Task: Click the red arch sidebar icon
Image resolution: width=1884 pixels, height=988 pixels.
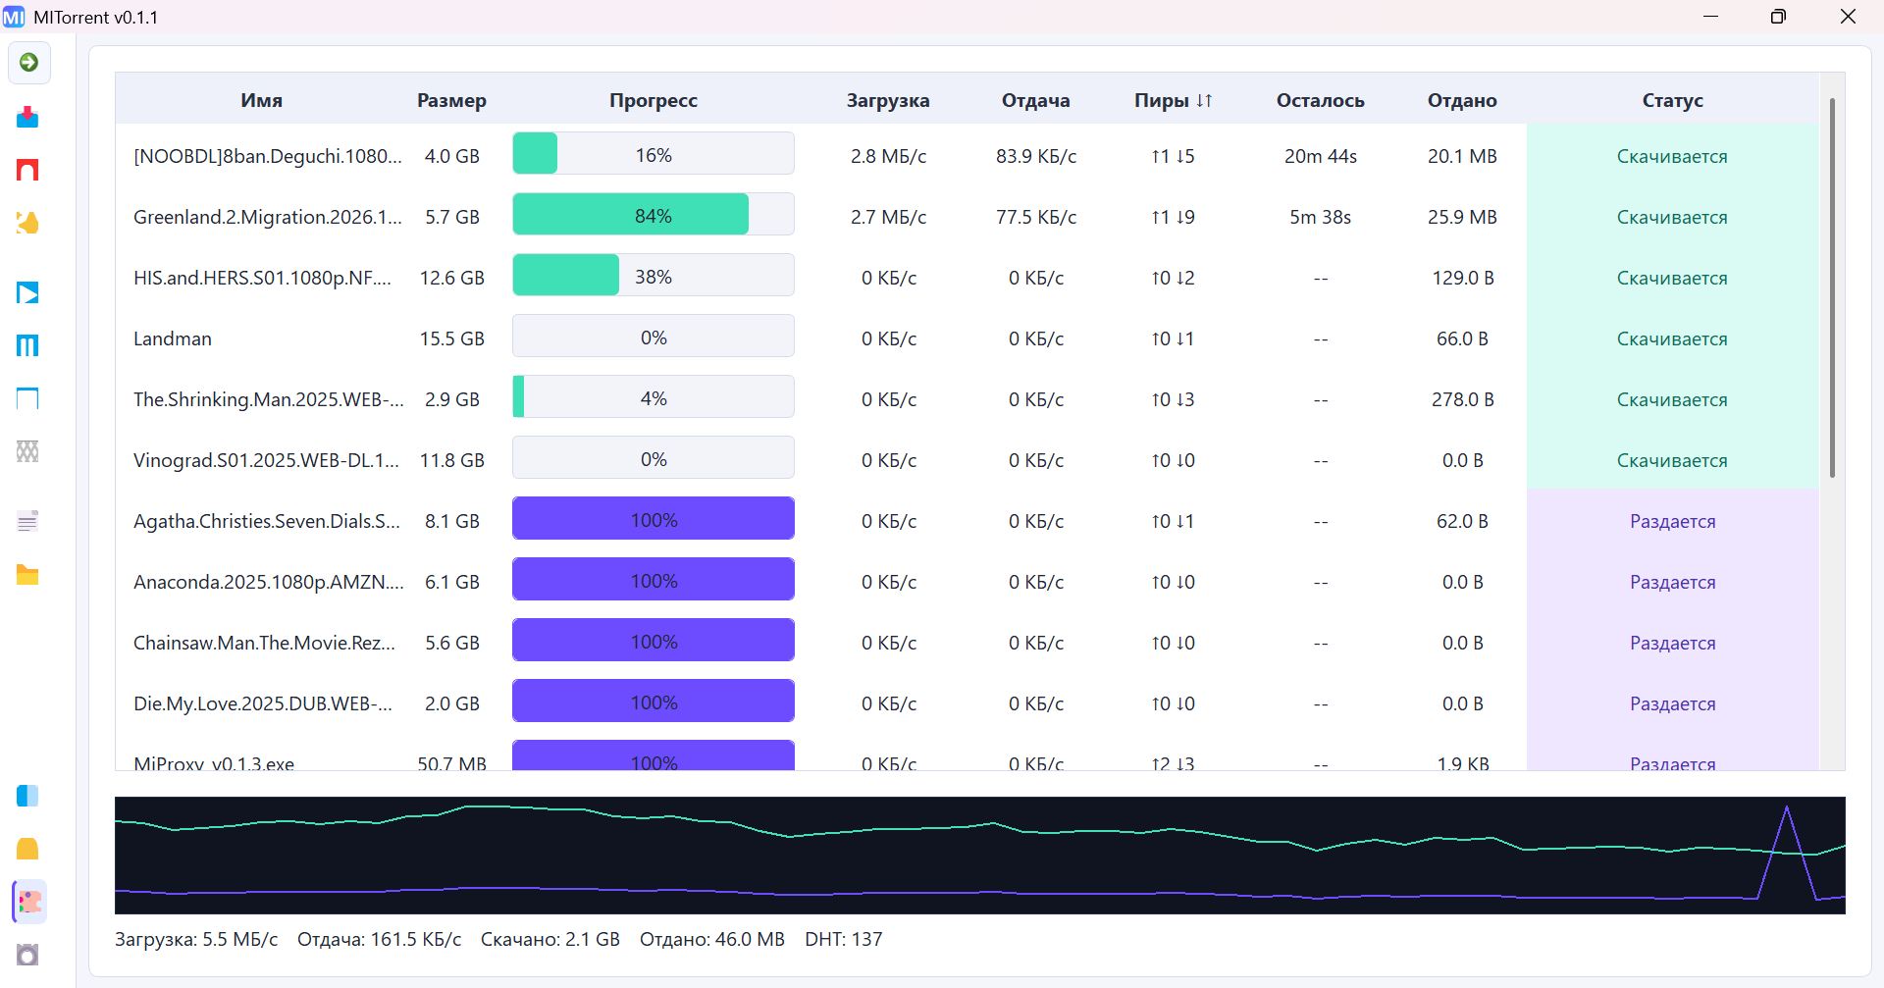Action: pos(27,170)
